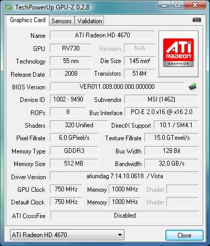This screenshot has height=246, width=210.
Task: Click the ATI CrossFire Disabled field
Action: pos(124,216)
